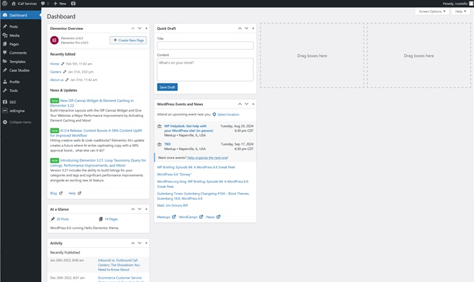Image resolution: width=474 pixels, height=282 pixels.
Task: Move WordPress Events and News panel down
Action: pyautogui.click(x=247, y=104)
